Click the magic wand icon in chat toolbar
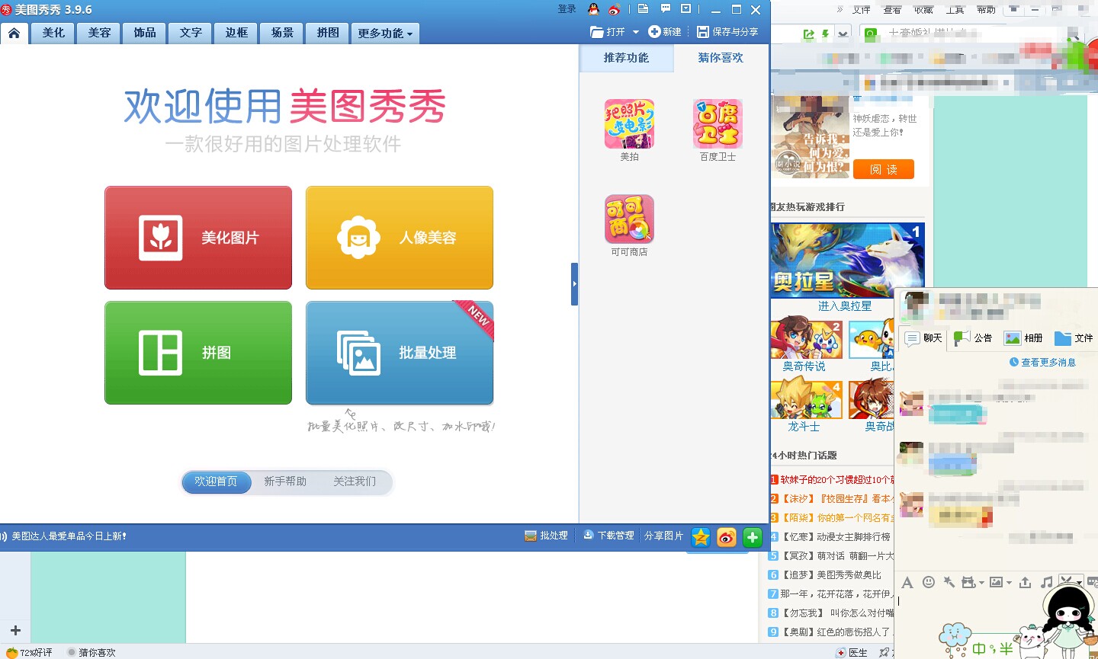The image size is (1098, 659). [949, 582]
